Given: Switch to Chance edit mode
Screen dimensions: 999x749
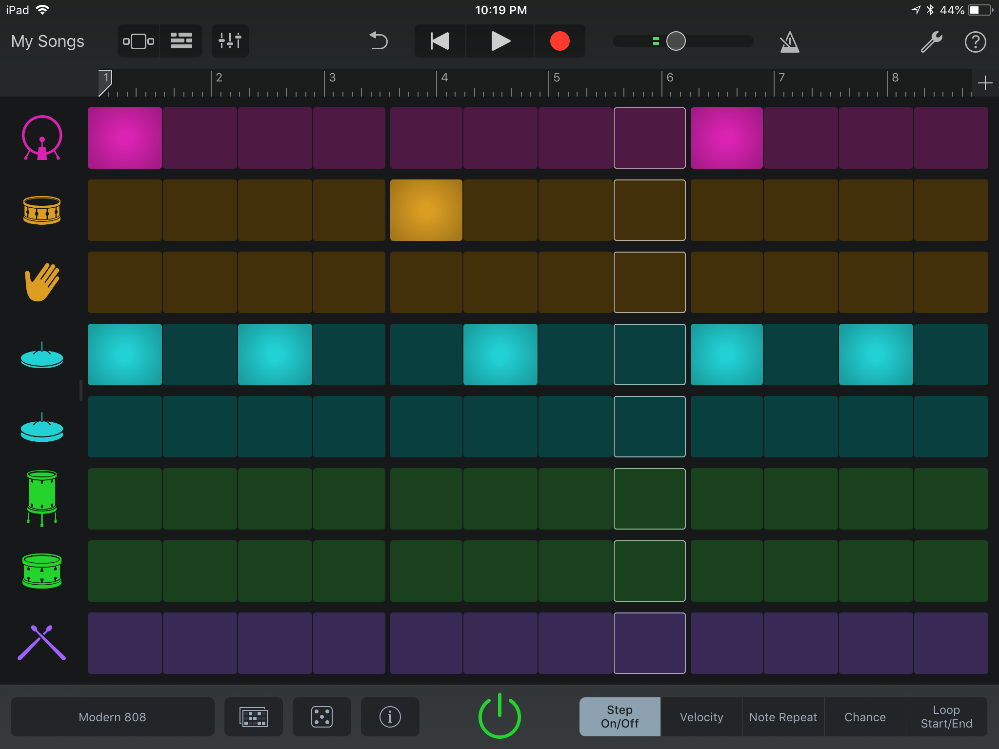Looking at the screenshot, I should coord(865,717).
